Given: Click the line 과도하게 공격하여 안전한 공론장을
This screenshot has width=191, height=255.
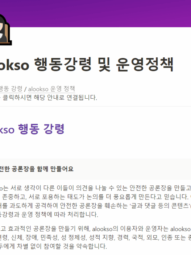Looking at the screenshot, I should (x=95, y=206).
